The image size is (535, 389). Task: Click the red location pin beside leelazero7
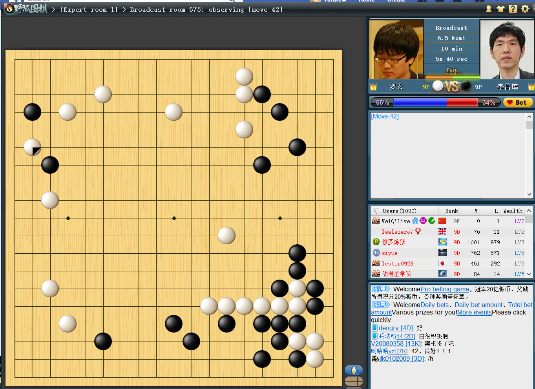pyautogui.click(x=418, y=231)
